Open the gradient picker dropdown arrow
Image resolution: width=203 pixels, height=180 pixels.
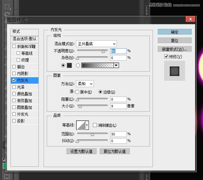pyautogui.click(x=116, y=66)
